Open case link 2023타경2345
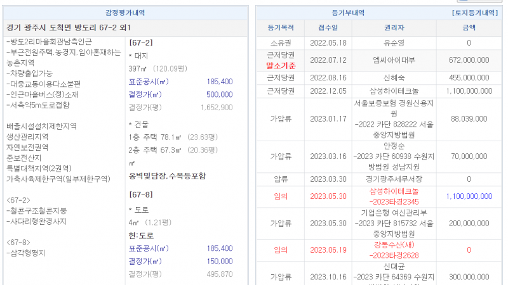 (394, 202)
